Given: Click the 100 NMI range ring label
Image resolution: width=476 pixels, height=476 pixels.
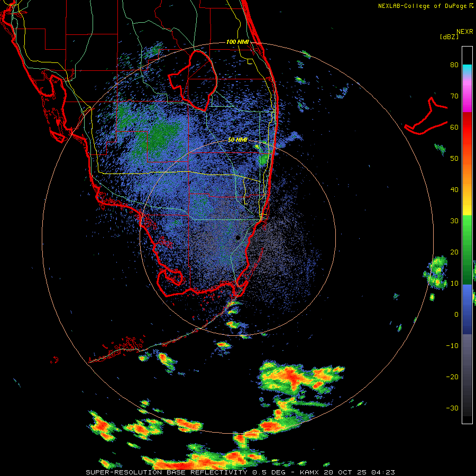Looking at the screenshot, I should click(237, 42).
